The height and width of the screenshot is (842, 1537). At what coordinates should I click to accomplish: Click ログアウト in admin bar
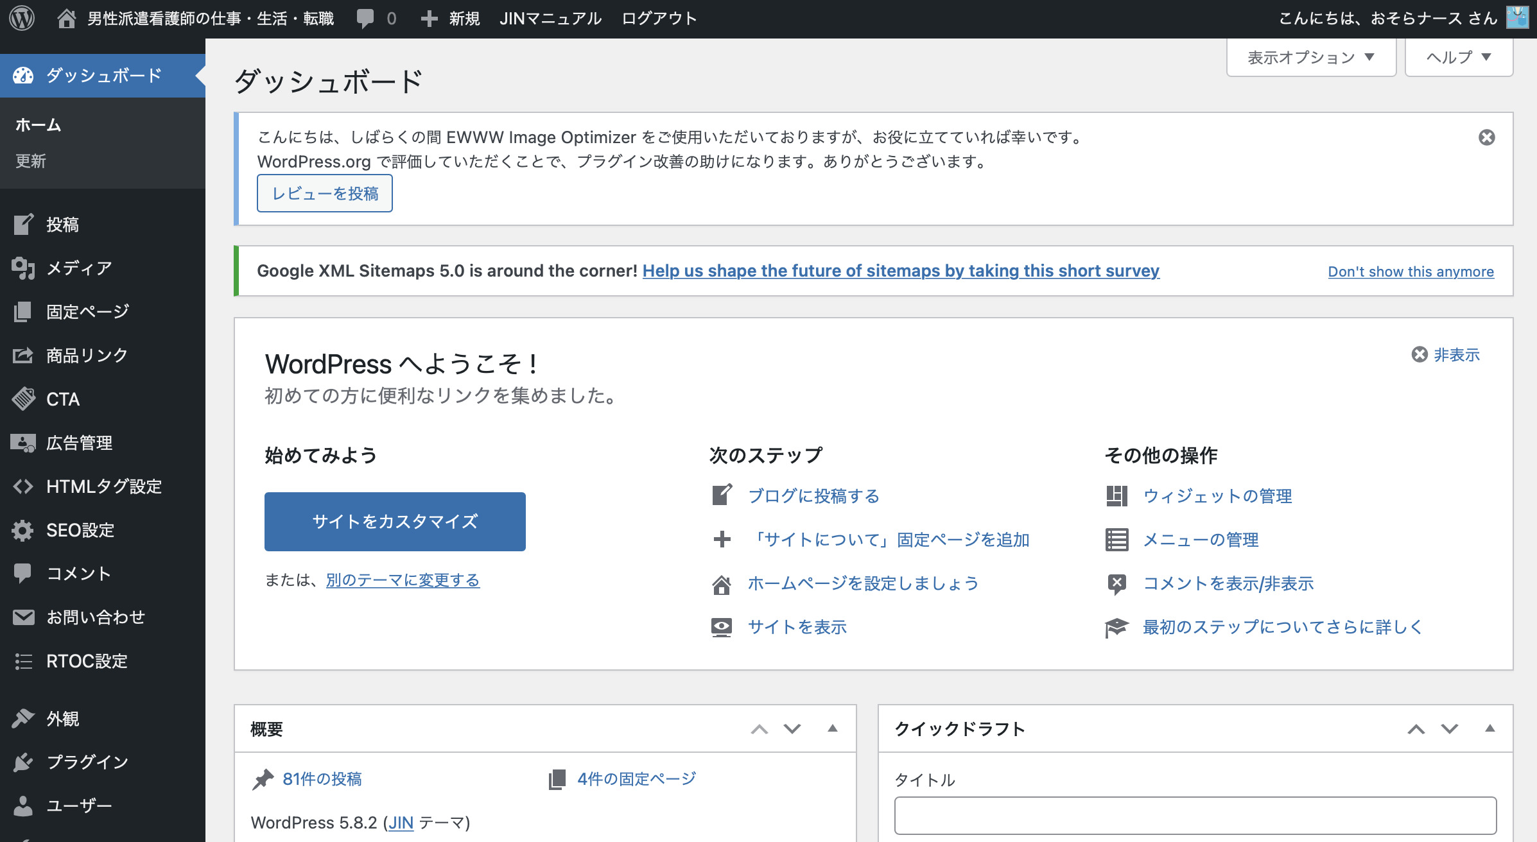click(659, 19)
